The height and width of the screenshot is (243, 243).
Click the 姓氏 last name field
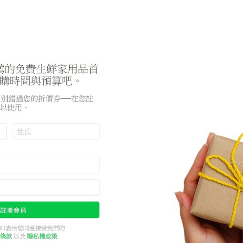(56, 132)
